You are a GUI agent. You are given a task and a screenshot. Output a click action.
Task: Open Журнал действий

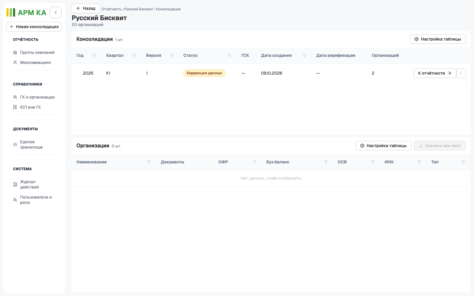coord(34,184)
